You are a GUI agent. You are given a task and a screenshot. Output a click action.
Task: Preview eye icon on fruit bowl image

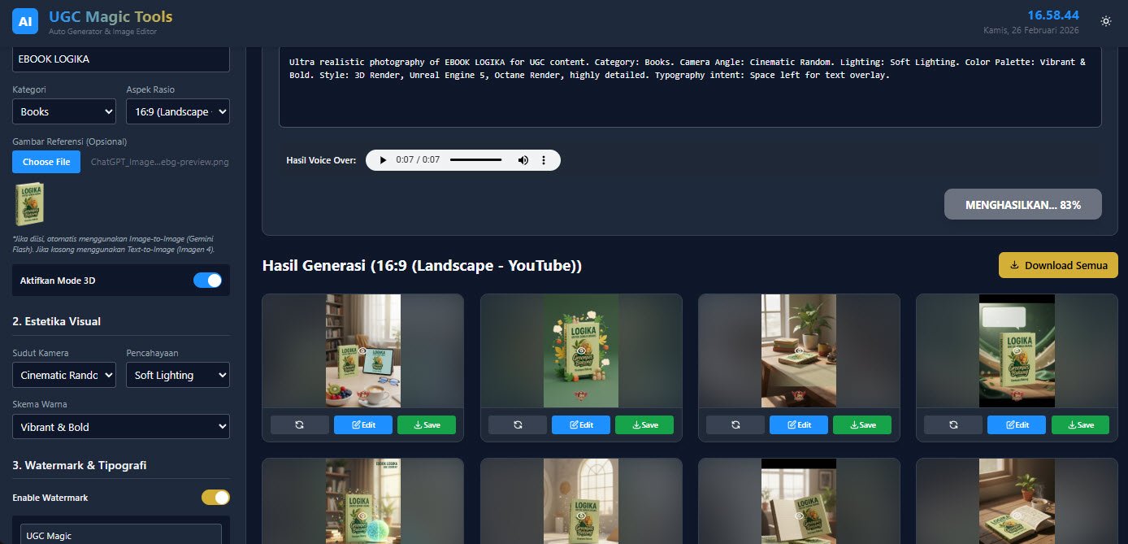coord(363,350)
